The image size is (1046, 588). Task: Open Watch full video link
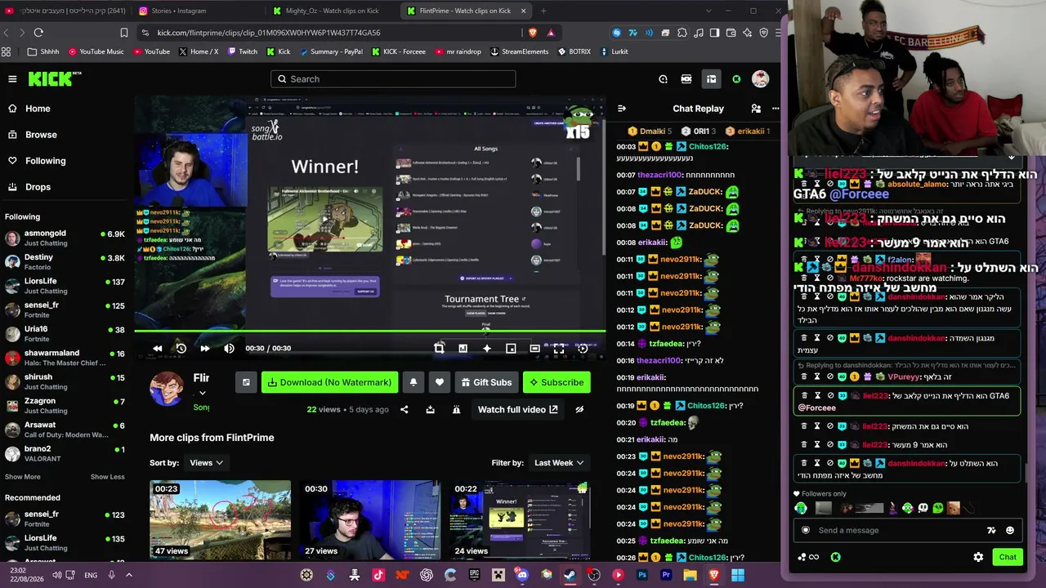pyautogui.click(x=518, y=410)
